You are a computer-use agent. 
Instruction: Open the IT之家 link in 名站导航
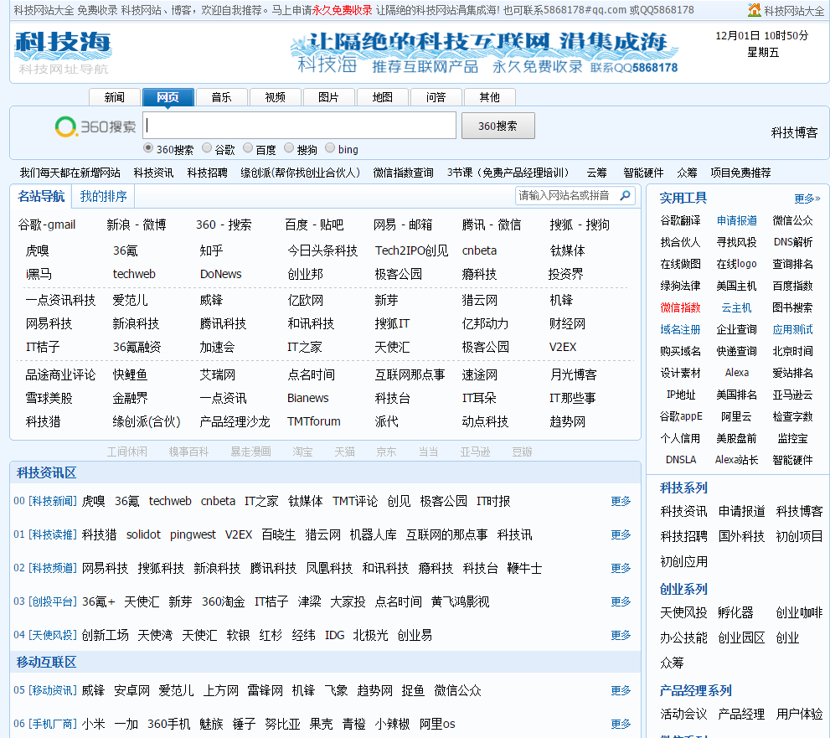tap(304, 348)
